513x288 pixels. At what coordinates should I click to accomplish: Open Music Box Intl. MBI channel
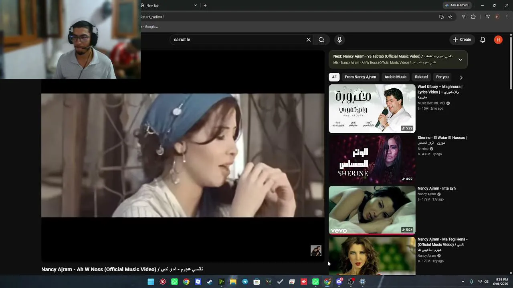pyautogui.click(x=431, y=103)
